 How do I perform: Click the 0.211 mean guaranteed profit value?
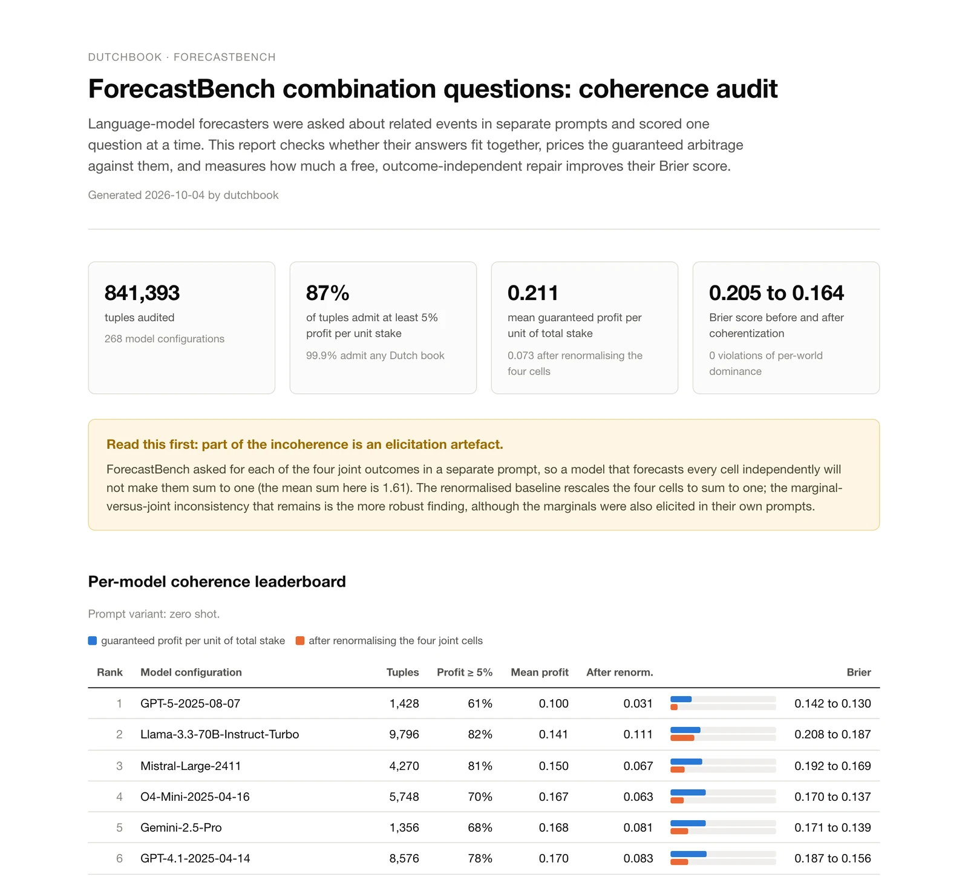click(x=533, y=293)
